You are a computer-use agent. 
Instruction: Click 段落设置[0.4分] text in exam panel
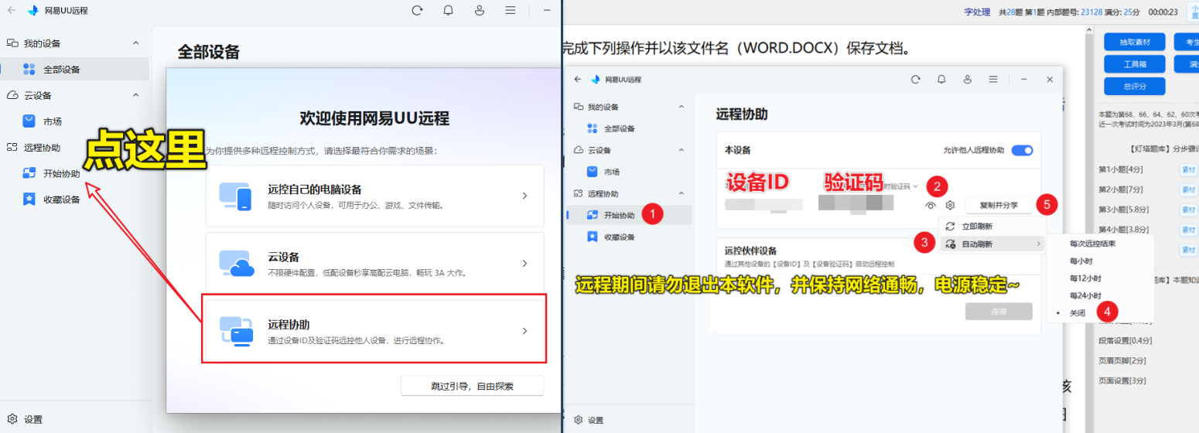pyautogui.click(x=1125, y=340)
